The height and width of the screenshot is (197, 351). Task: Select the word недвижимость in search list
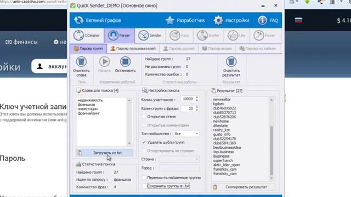coord(90,100)
